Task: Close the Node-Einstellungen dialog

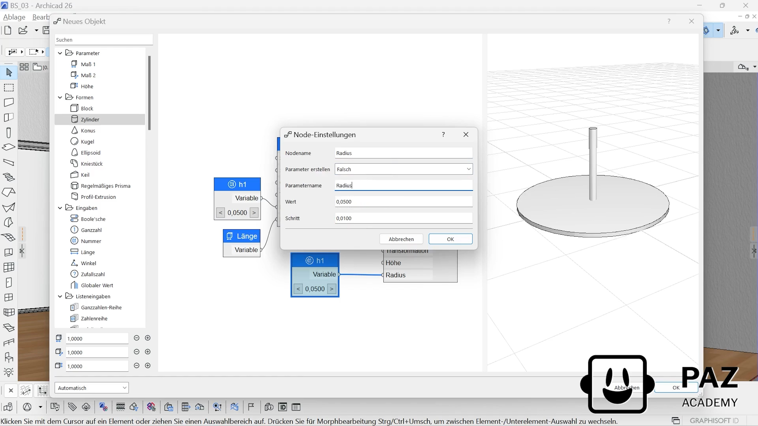Action: (x=466, y=135)
